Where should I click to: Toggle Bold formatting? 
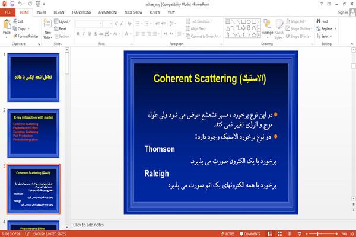point(78,34)
